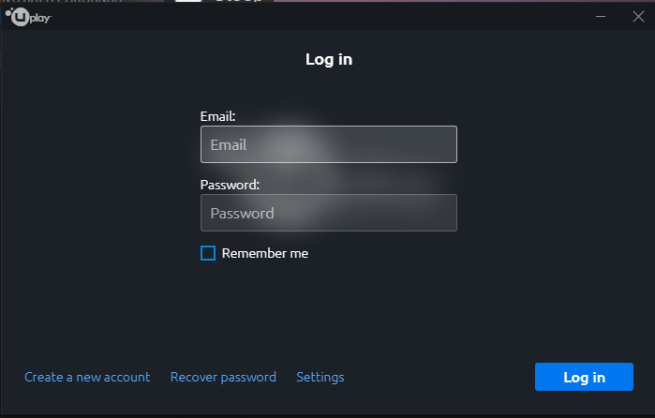Minimize the Uplay login window

tap(601, 17)
